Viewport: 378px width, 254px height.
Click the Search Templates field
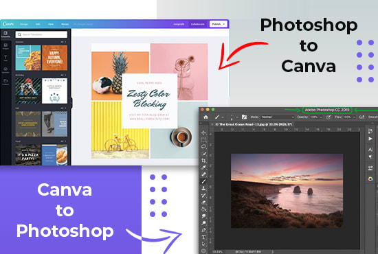point(41,34)
